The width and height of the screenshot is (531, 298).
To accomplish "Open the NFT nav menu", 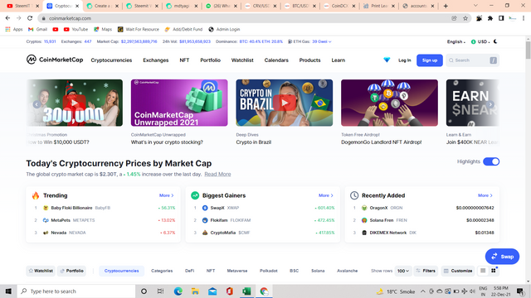I will tap(184, 60).
